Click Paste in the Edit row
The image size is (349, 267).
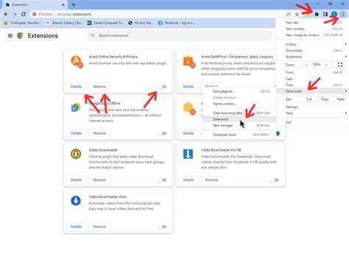point(341,99)
